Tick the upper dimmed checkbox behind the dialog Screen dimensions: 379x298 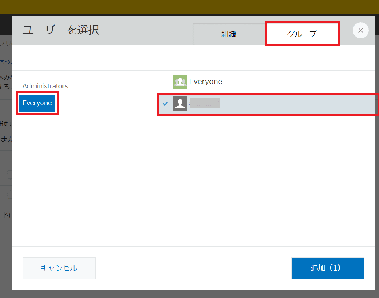(9, 175)
